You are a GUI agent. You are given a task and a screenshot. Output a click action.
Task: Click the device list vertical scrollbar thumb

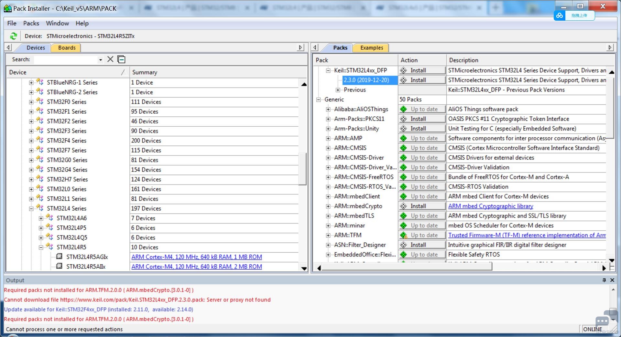303,169
